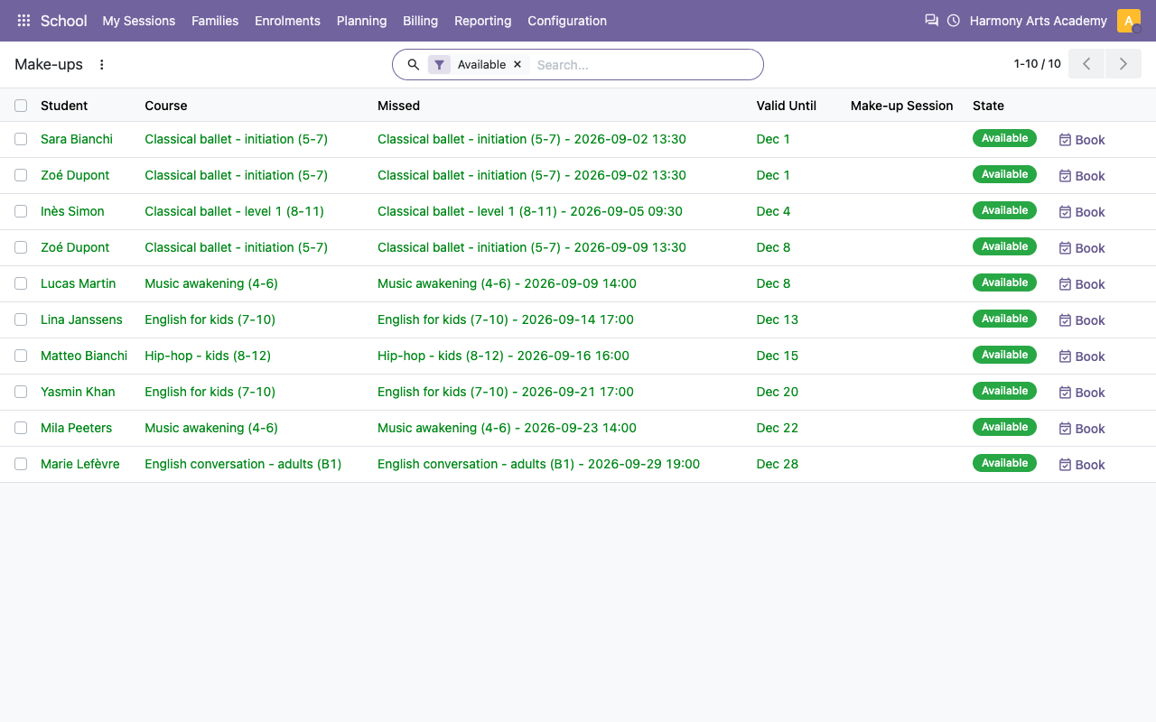Open Mila Peeters' Music awakening (4-6) course
This screenshot has height=722, width=1156.
click(211, 428)
